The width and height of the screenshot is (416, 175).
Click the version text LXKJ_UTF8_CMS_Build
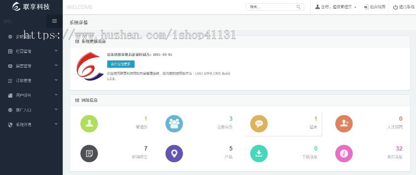213,74
